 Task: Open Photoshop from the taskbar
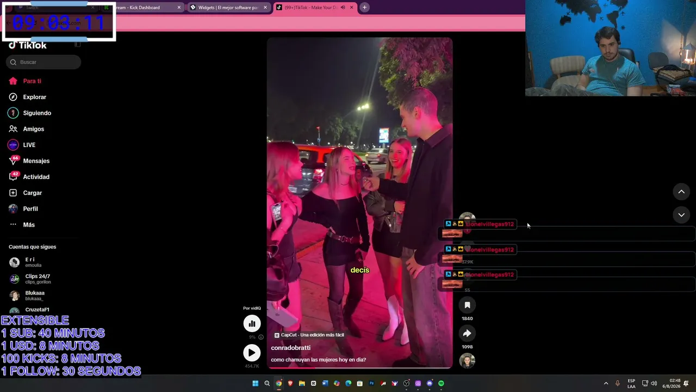tap(371, 383)
